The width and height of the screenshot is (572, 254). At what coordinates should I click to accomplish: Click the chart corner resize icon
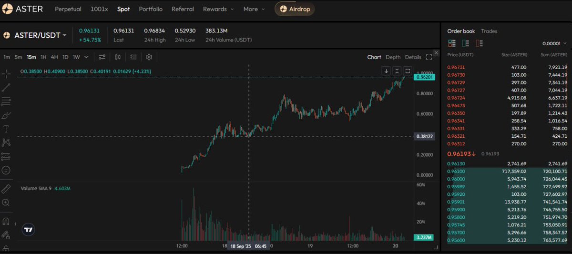click(x=435, y=247)
